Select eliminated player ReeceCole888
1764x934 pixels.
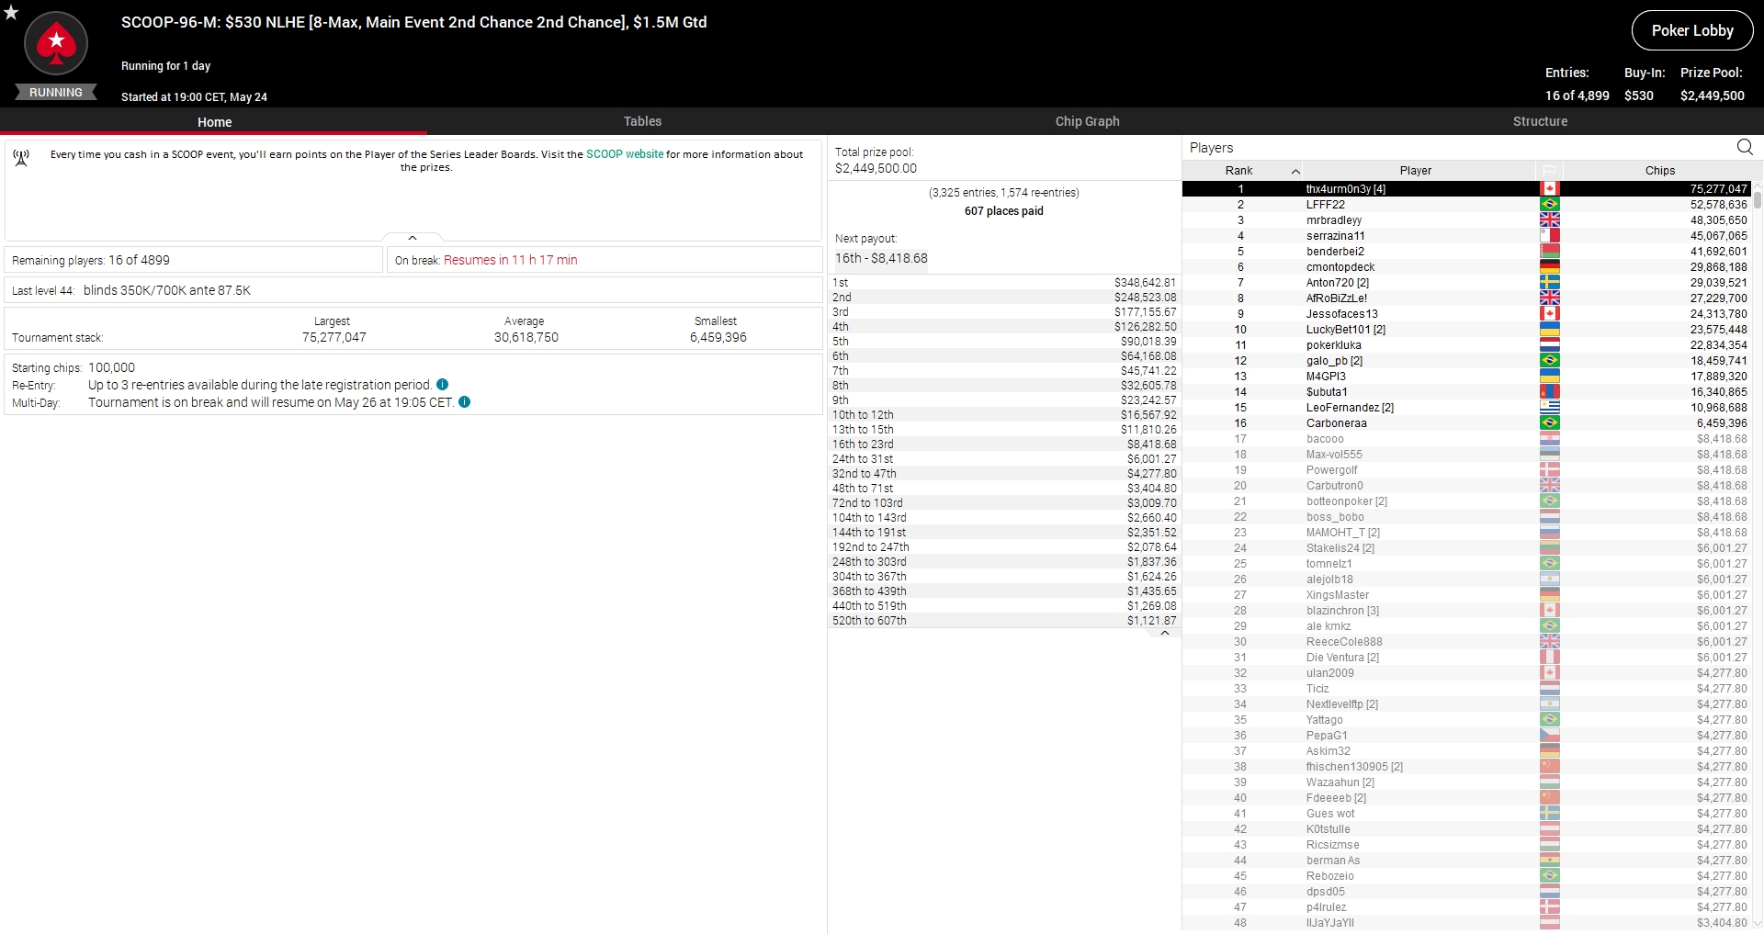coord(1466,642)
